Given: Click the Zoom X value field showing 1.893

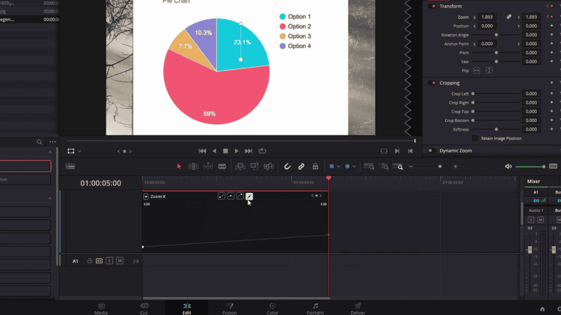Looking at the screenshot, I should tap(487, 17).
